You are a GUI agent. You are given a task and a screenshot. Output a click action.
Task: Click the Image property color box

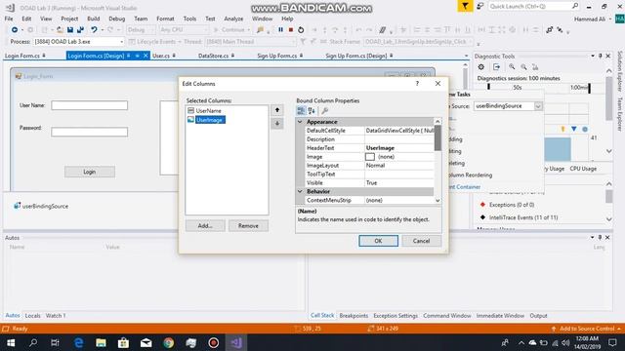point(370,157)
